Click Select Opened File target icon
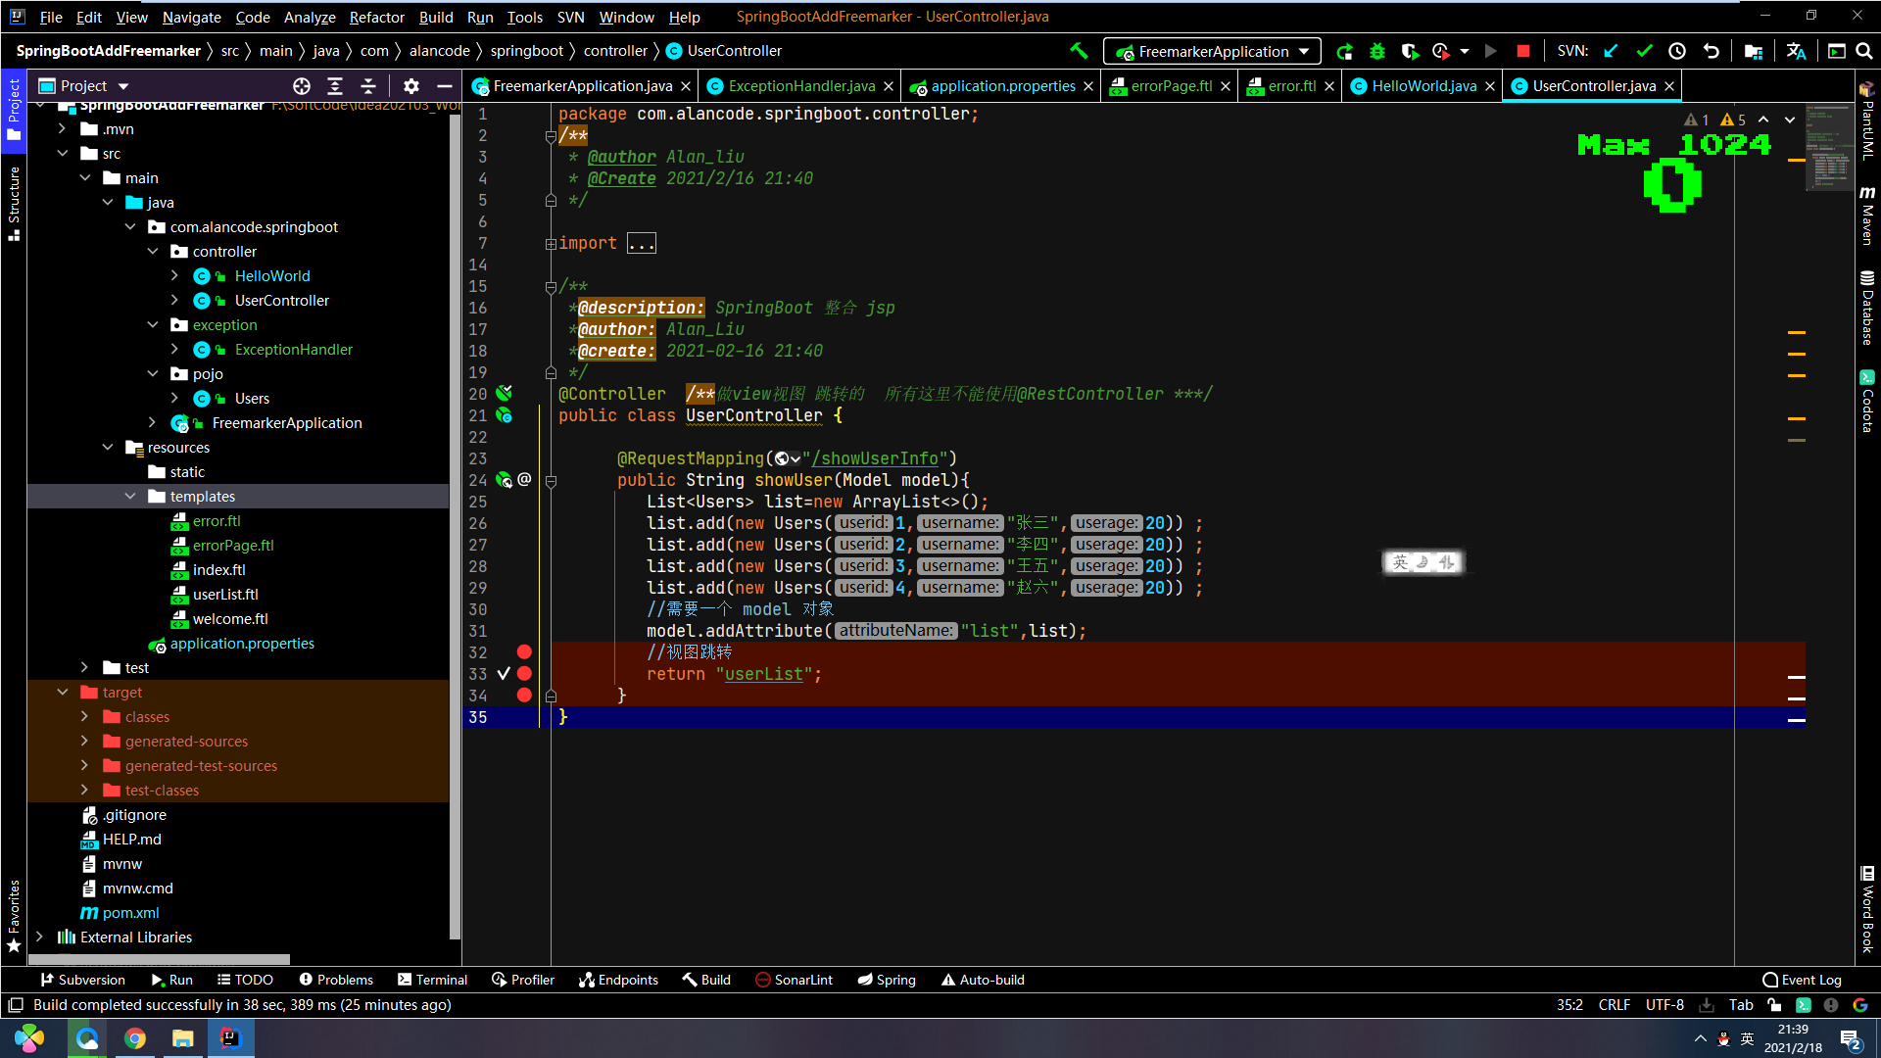The width and height of the screenshot is (1881, 1058). [x=302, y=86]
